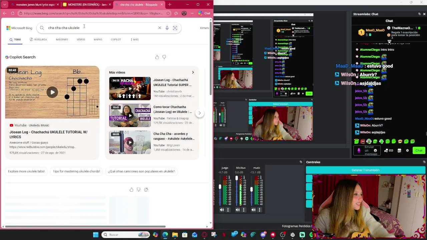
Task: Mute the Mic/Aux audio source
Action: (238, 210)
